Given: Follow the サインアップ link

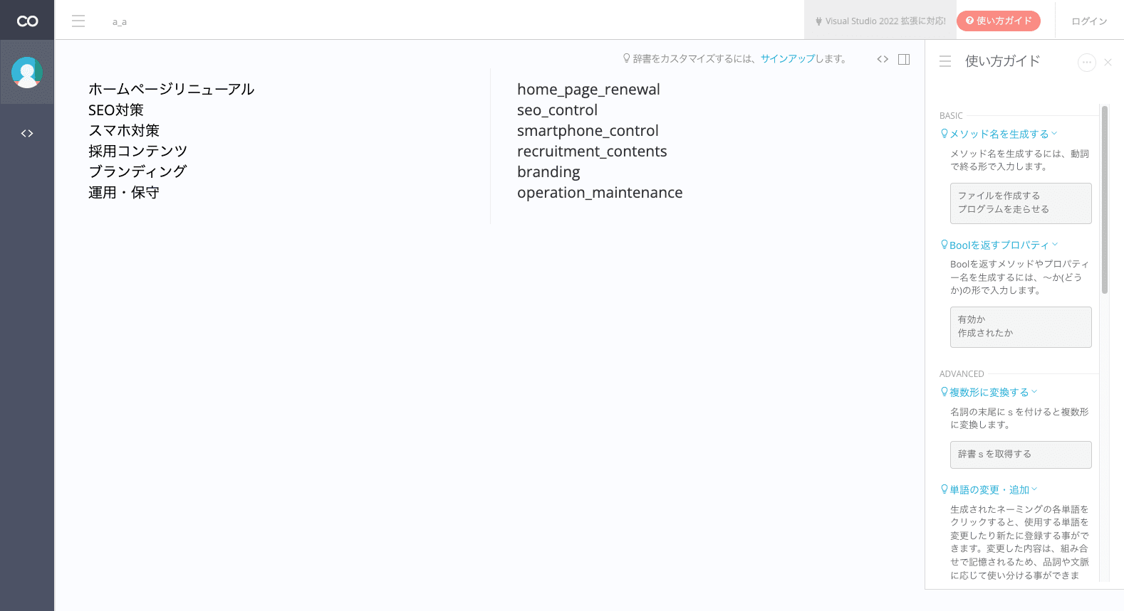Looking at the screenshot, I should click(x=787, y=59).
